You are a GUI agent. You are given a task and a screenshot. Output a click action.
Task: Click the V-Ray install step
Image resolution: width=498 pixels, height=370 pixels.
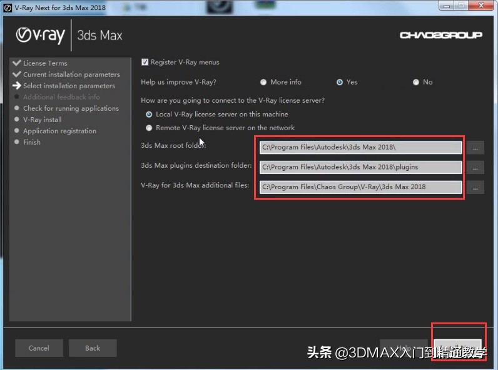(43, 120)
